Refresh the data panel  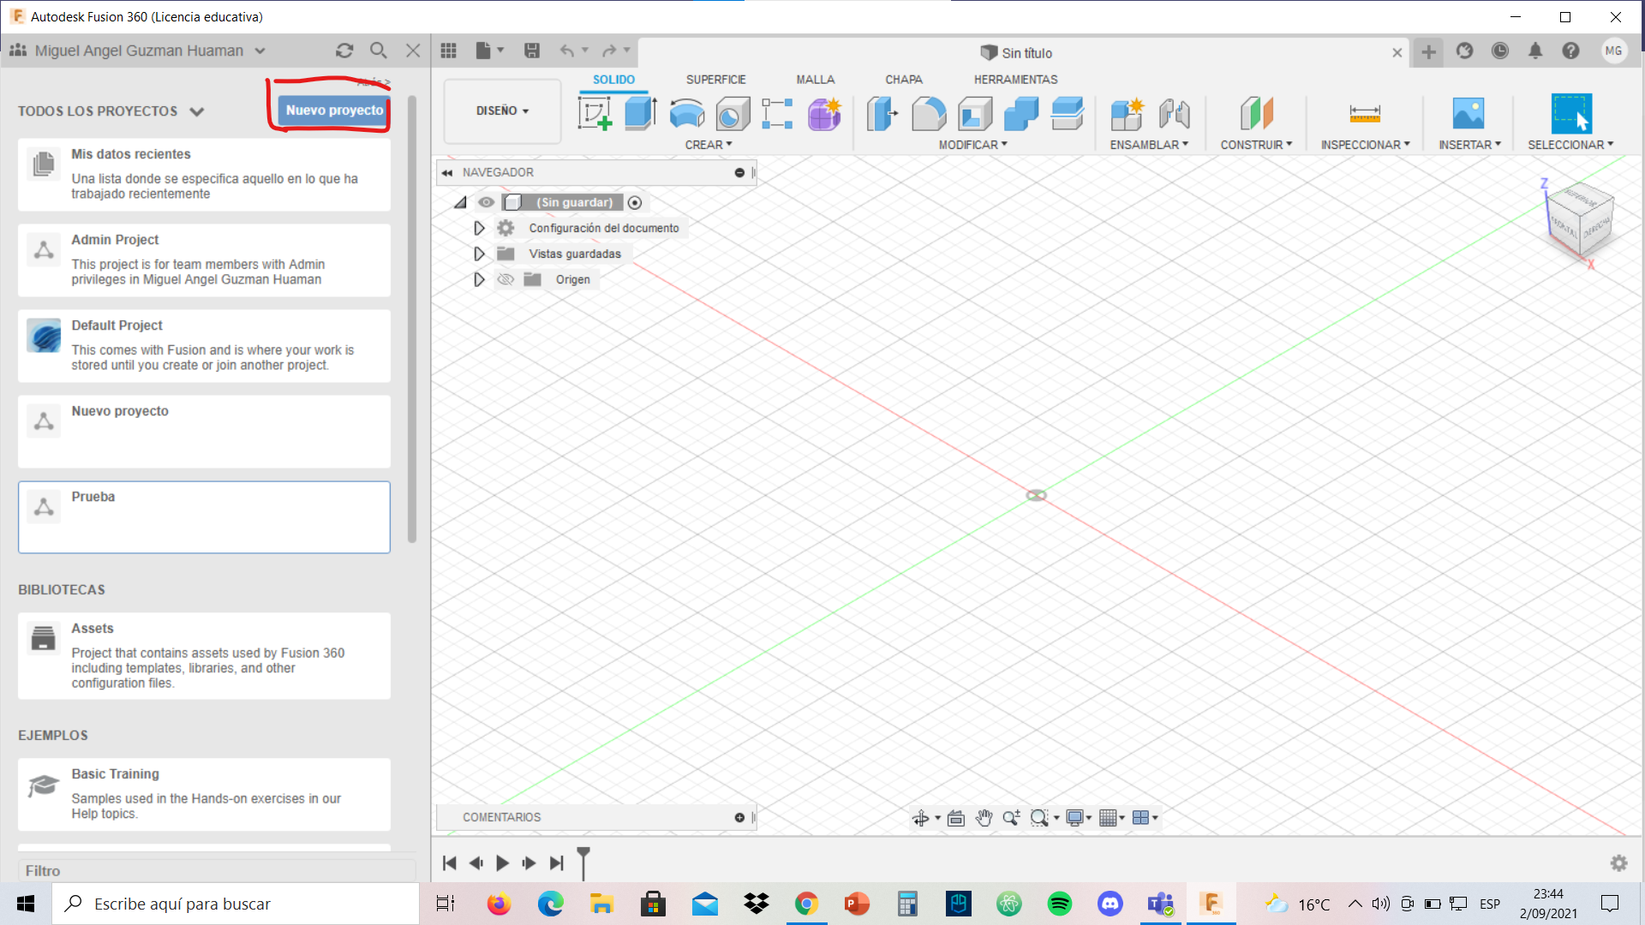tap(344, 51)
